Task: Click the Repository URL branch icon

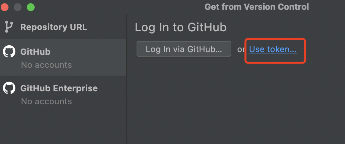Action: point(9,27)
